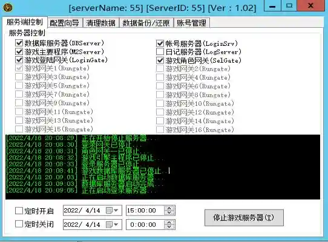
Task: Click 停止游戏服务器(T) button
Action: (244, 218)
